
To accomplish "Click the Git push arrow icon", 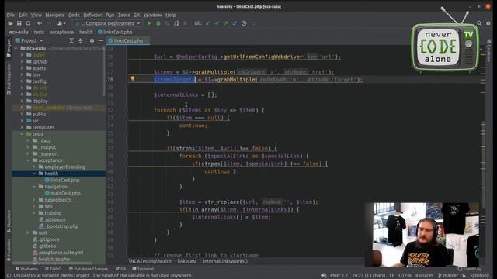I will (x=226, y=23).
